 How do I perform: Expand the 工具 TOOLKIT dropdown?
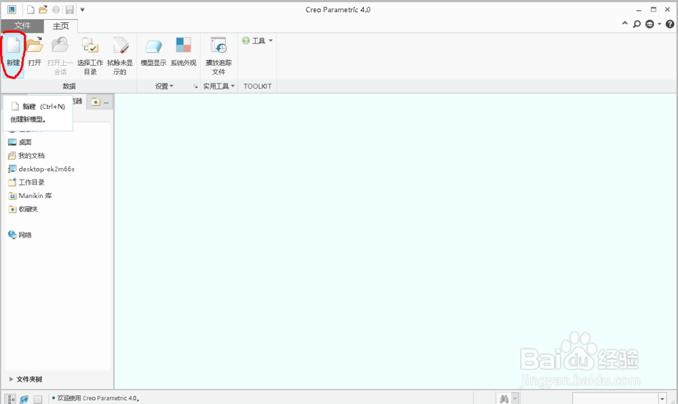tap(258, 41)
